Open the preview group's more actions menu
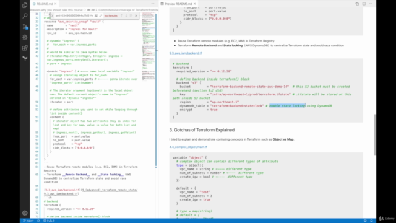396x223 pixels. [371, 4]
